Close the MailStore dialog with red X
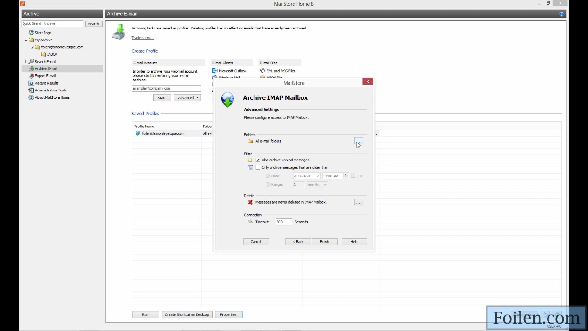 [x=367, y=82]
